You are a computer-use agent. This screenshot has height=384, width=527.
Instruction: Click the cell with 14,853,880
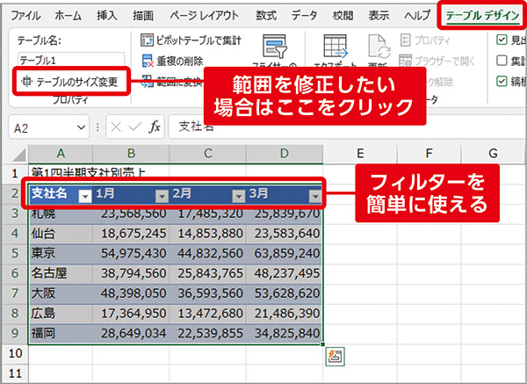click(x=207, y=234)
